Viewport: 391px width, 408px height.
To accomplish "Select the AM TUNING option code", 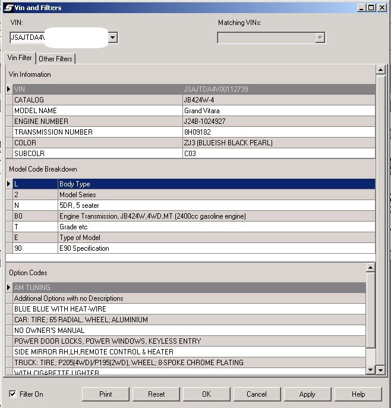I will 189,288.
